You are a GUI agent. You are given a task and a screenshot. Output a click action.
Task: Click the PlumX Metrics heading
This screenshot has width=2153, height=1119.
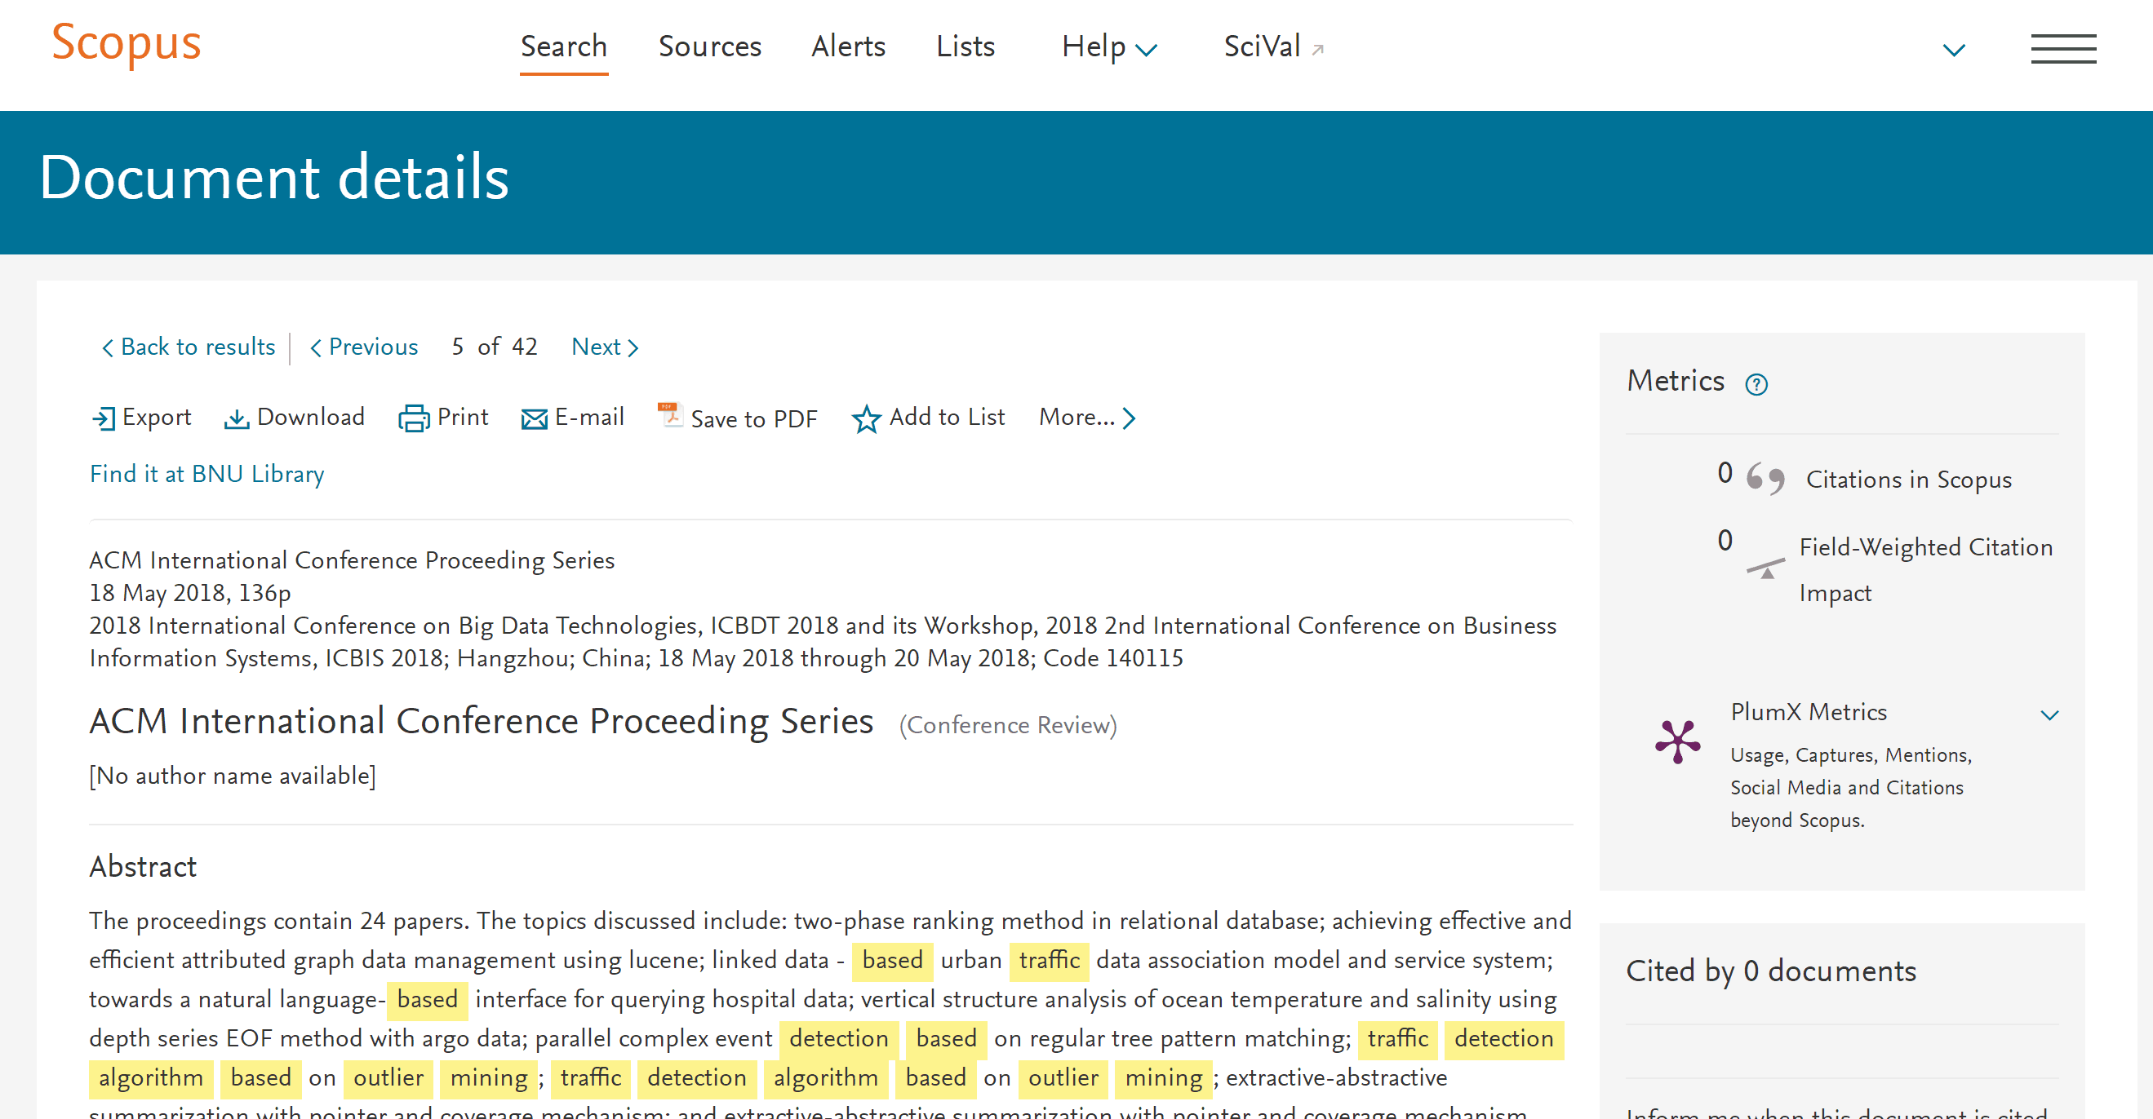pyautogui.click(x=1808, y=712)
